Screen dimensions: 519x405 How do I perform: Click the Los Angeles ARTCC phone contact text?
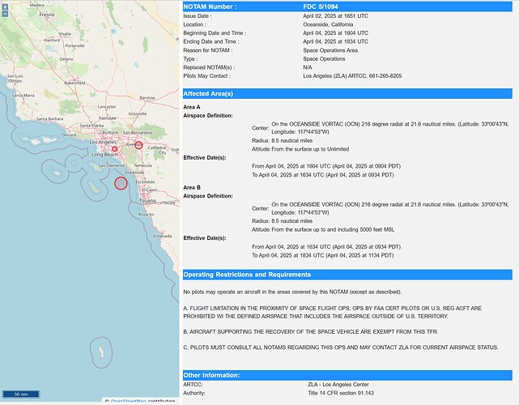point(352,76)
